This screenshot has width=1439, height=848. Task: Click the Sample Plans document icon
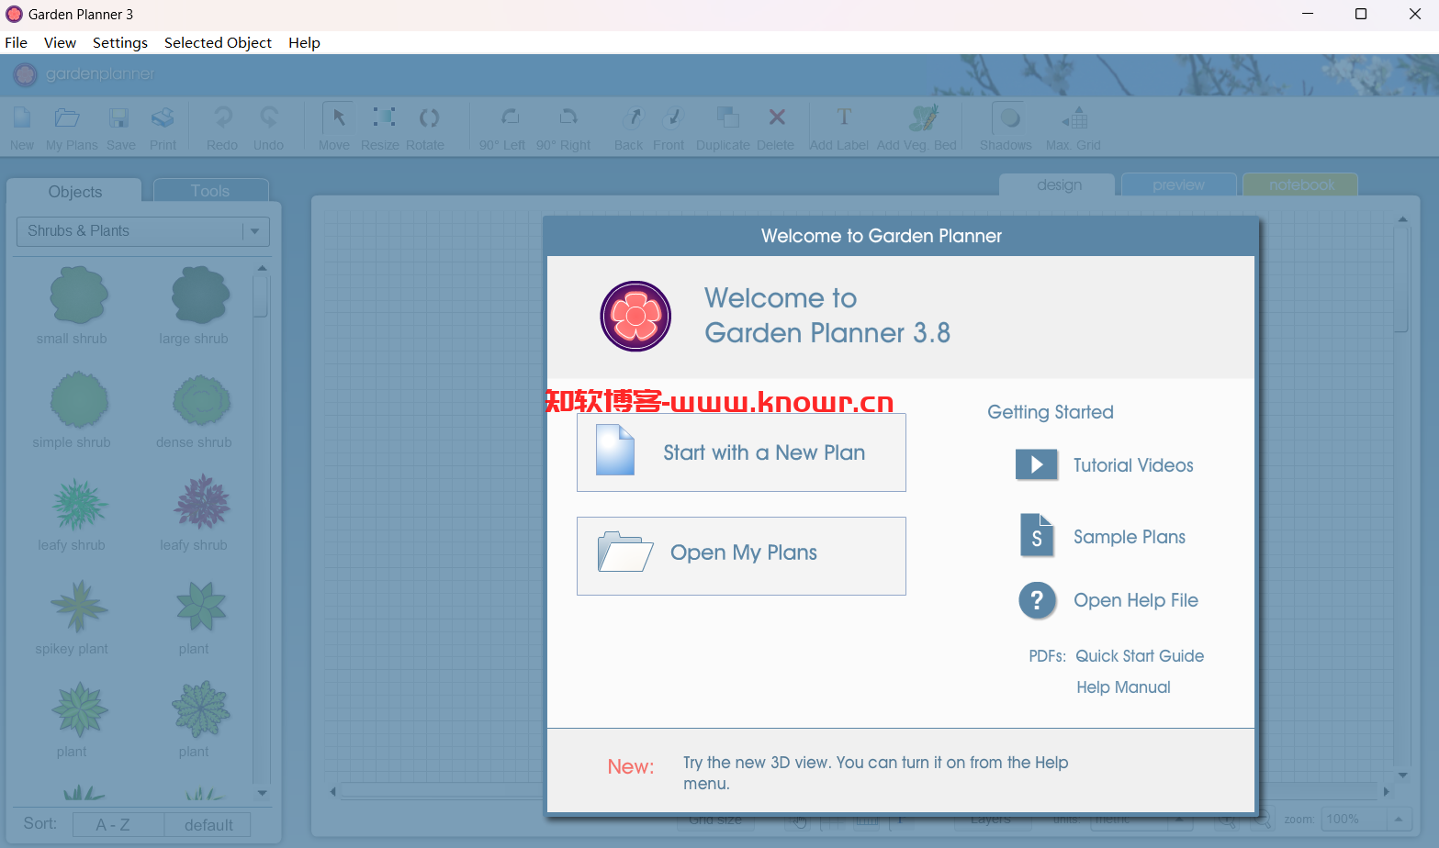click(x=1037, y=535)
